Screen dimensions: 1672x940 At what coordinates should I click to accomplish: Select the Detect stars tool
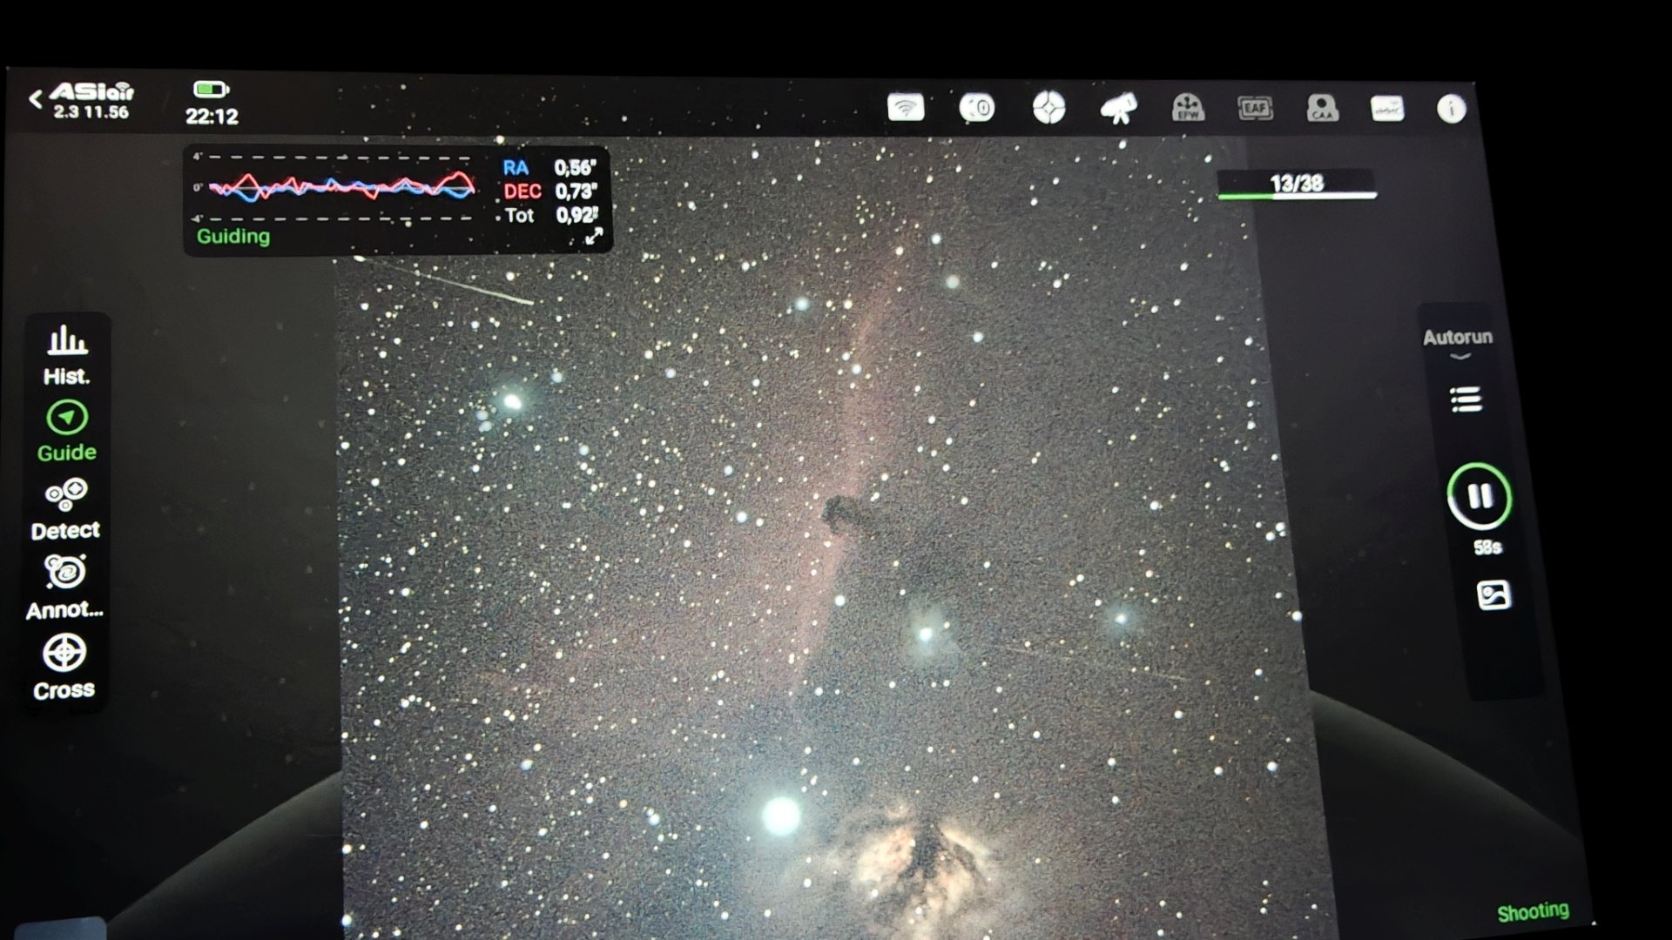click(65, 510)
